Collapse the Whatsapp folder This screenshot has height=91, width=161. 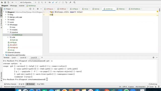coord(6,25)
